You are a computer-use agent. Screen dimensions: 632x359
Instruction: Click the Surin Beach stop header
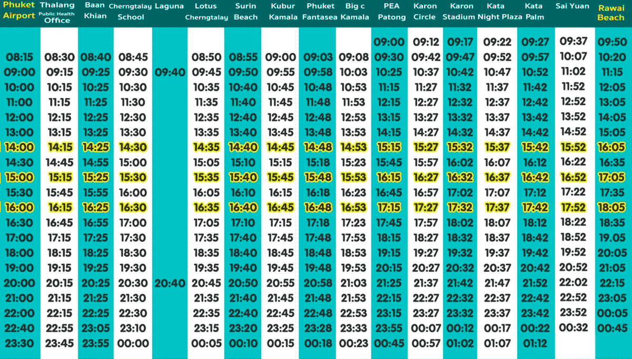click(x=245, y=12)
